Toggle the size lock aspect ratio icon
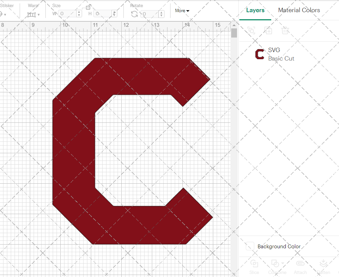Image resolution: width=339 pixels, height=277 pixels. pos(88,7)
